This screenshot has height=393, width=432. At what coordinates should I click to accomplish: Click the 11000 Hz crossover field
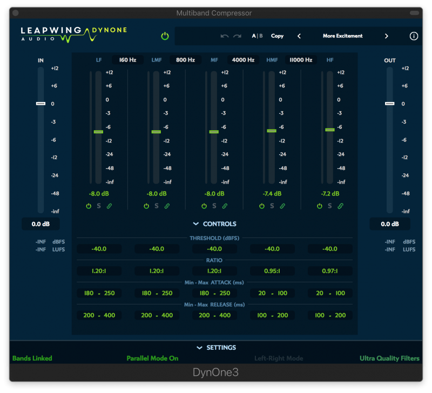click(x=301, y=60)
